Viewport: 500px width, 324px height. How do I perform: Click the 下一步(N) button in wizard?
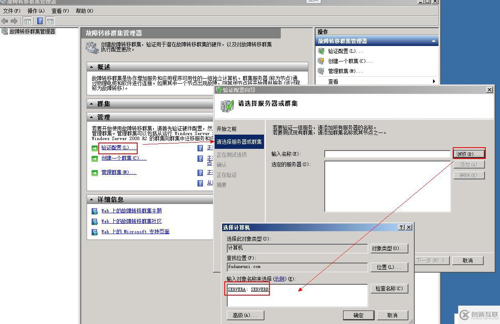click(x=432, y=260)
